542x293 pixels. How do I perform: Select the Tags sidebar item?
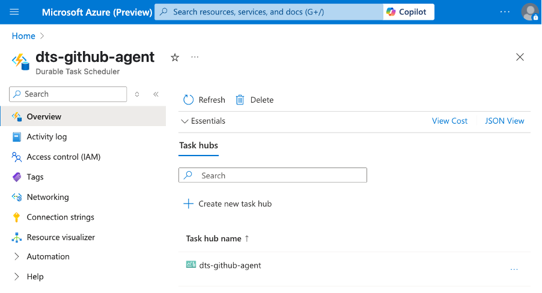pyautogui.click(x=83, y=177)
